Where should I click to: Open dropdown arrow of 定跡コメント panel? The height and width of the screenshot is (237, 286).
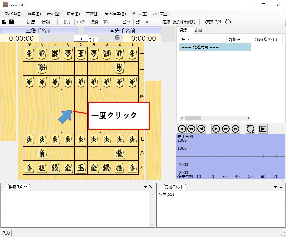[276, 187]
